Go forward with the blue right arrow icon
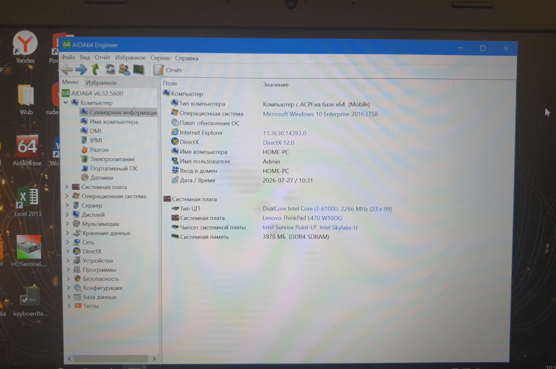 tap(81, 69)
